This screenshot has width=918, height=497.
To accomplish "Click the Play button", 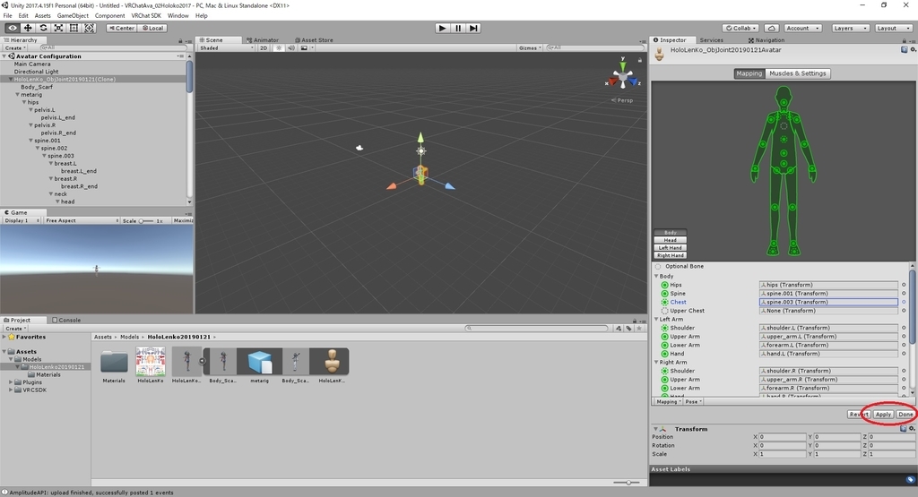I will point(443,28).
